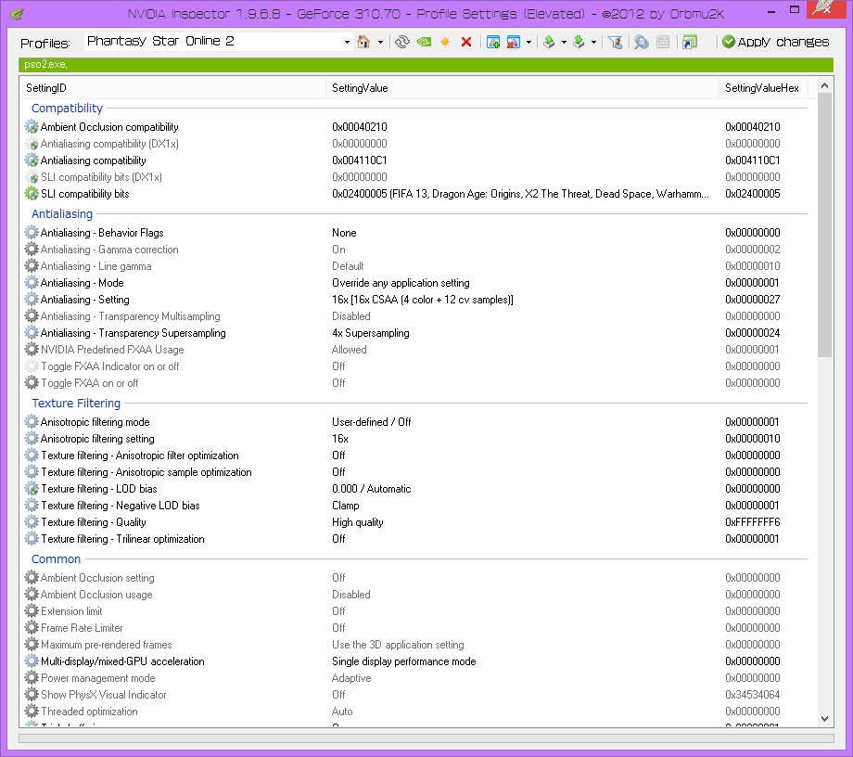This screenshot has width=853, height=757.
Task: Click the red X delete profile icon
Action: [466, 42]
